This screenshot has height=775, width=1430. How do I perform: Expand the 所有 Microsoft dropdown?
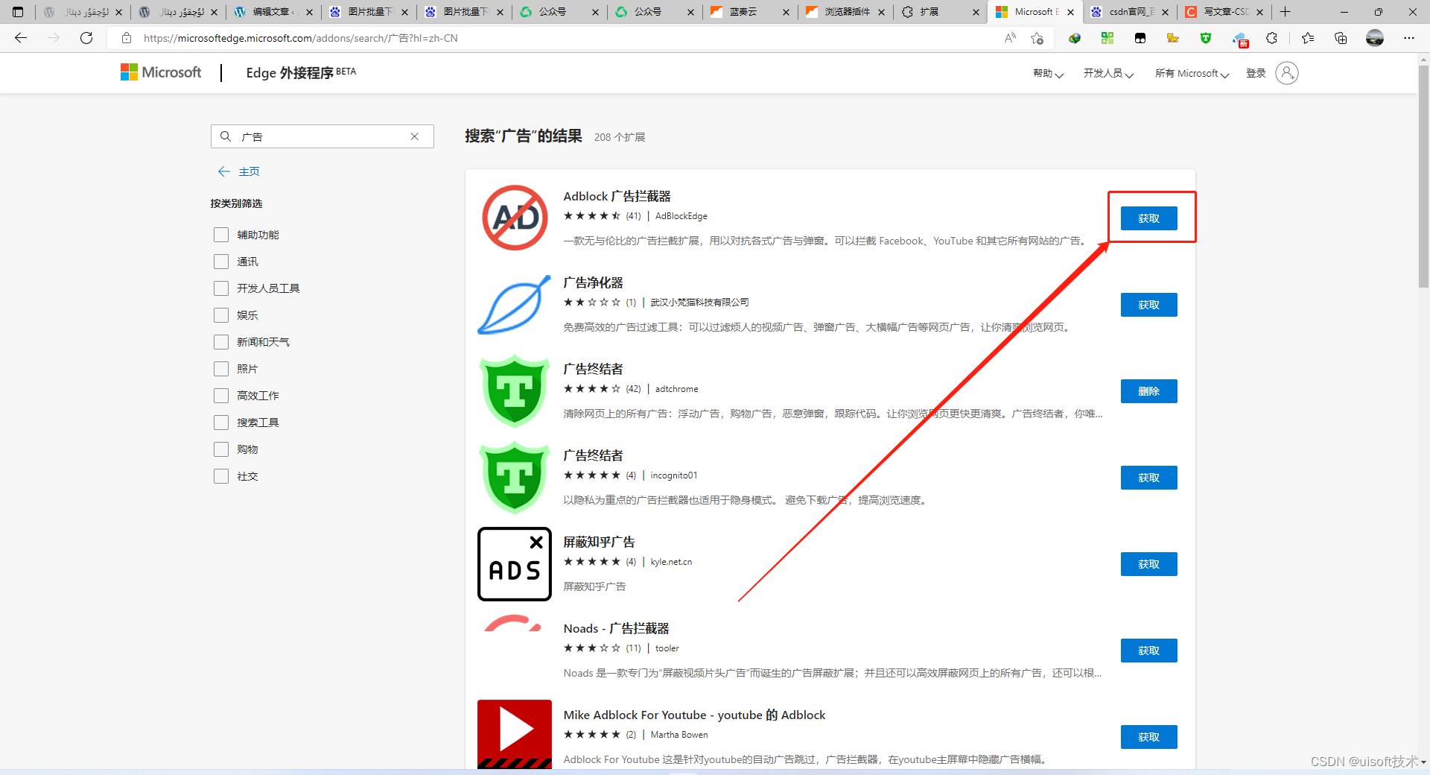coord(1192,73)
